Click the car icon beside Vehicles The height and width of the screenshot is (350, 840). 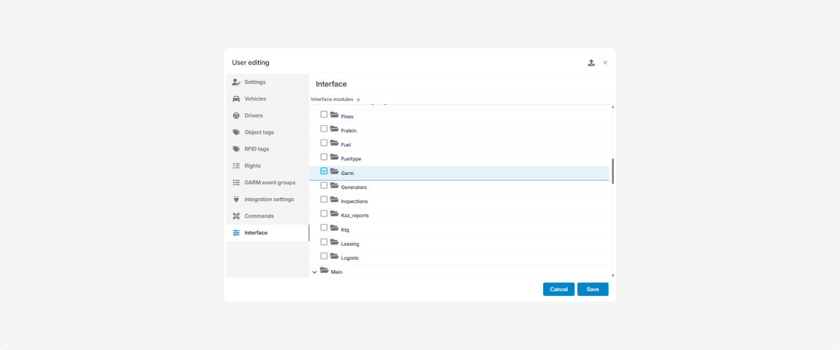[x=236, y=99]
